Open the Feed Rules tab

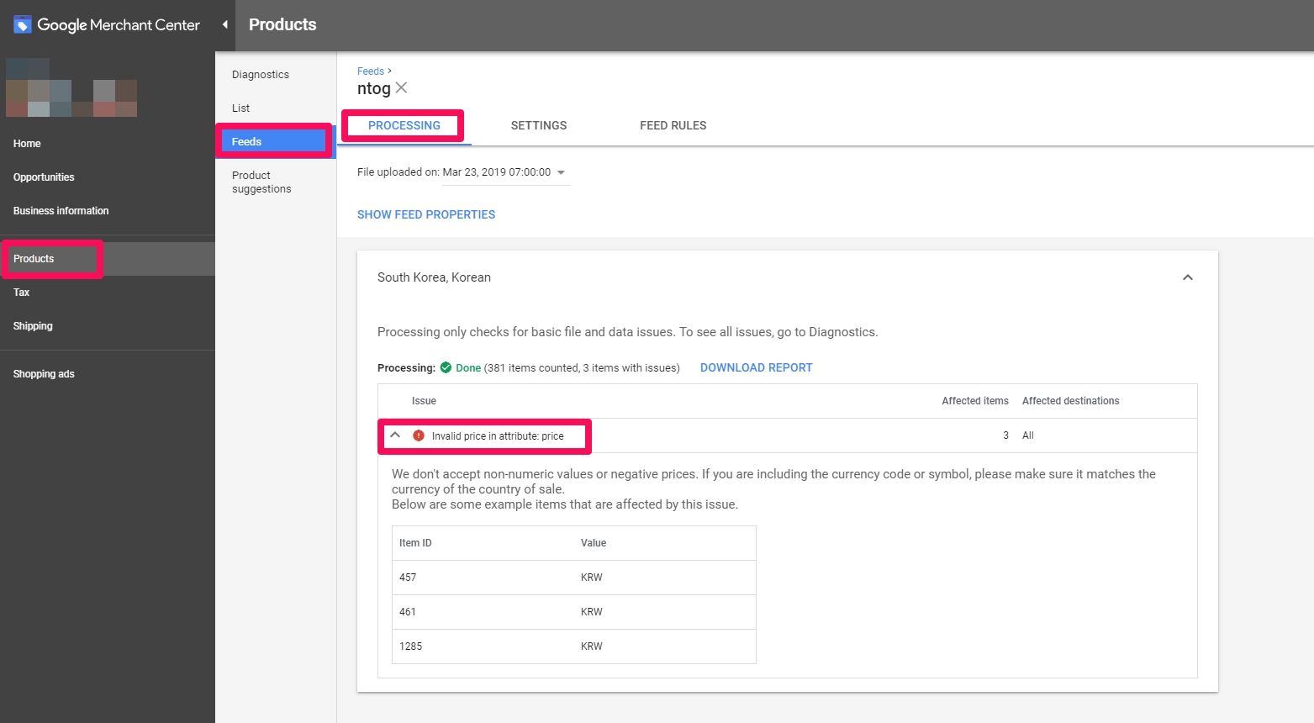click(x=673, y=125)
